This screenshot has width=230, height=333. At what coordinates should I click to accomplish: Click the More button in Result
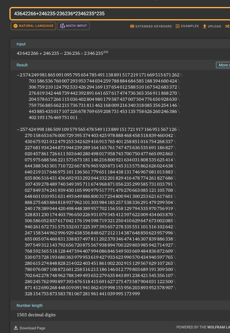click(x=223, y=65)
